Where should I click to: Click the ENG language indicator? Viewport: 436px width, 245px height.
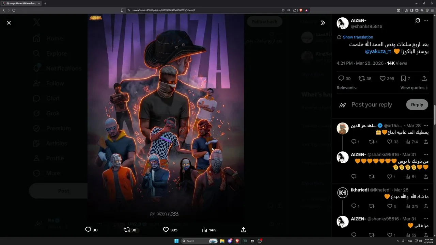(x=410, y=241)
